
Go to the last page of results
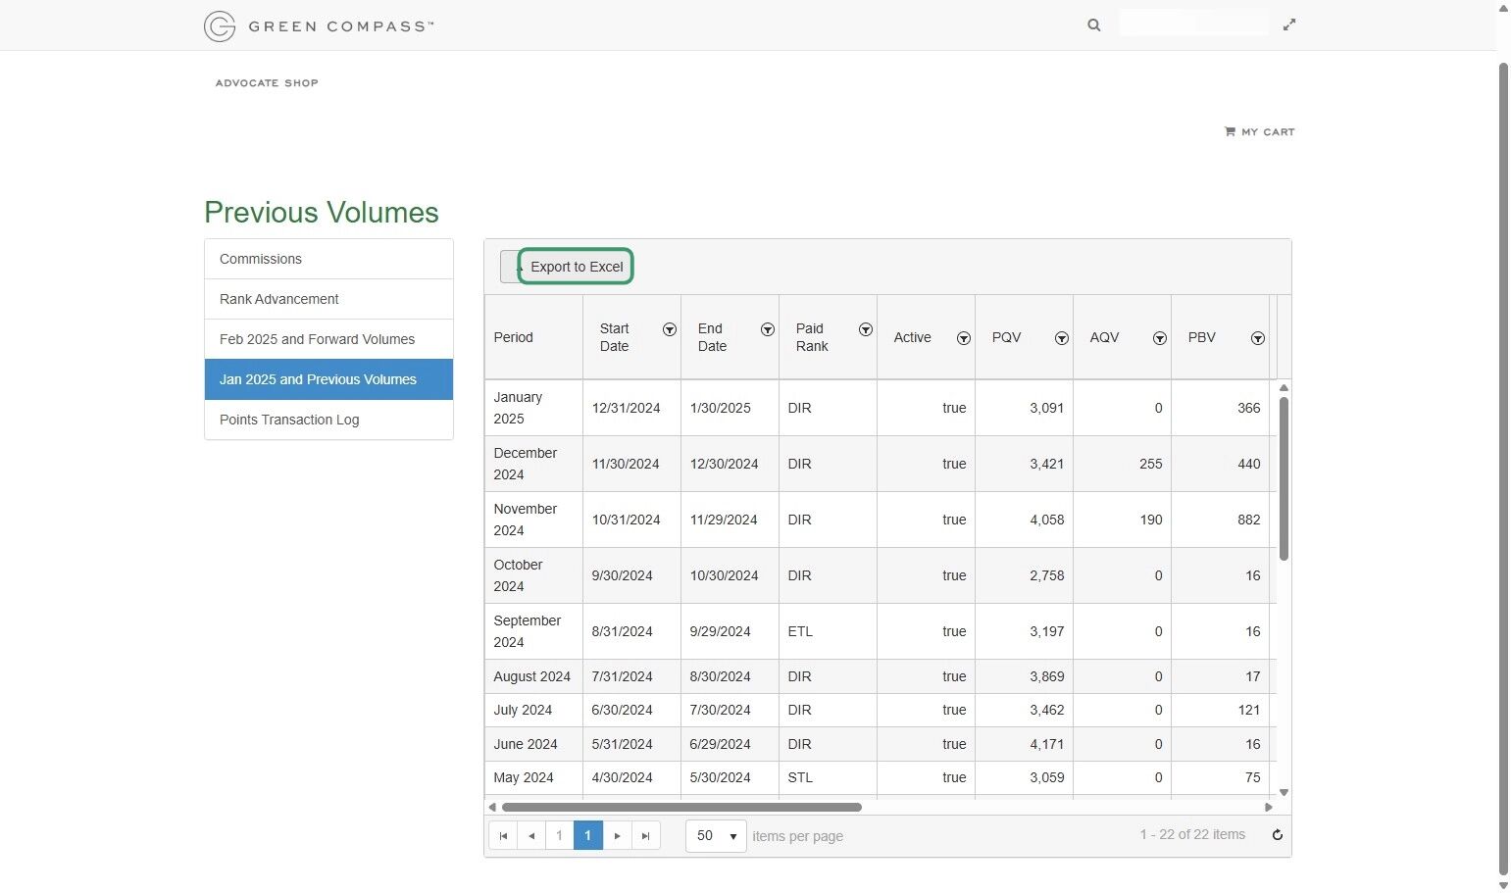point(645,835)
